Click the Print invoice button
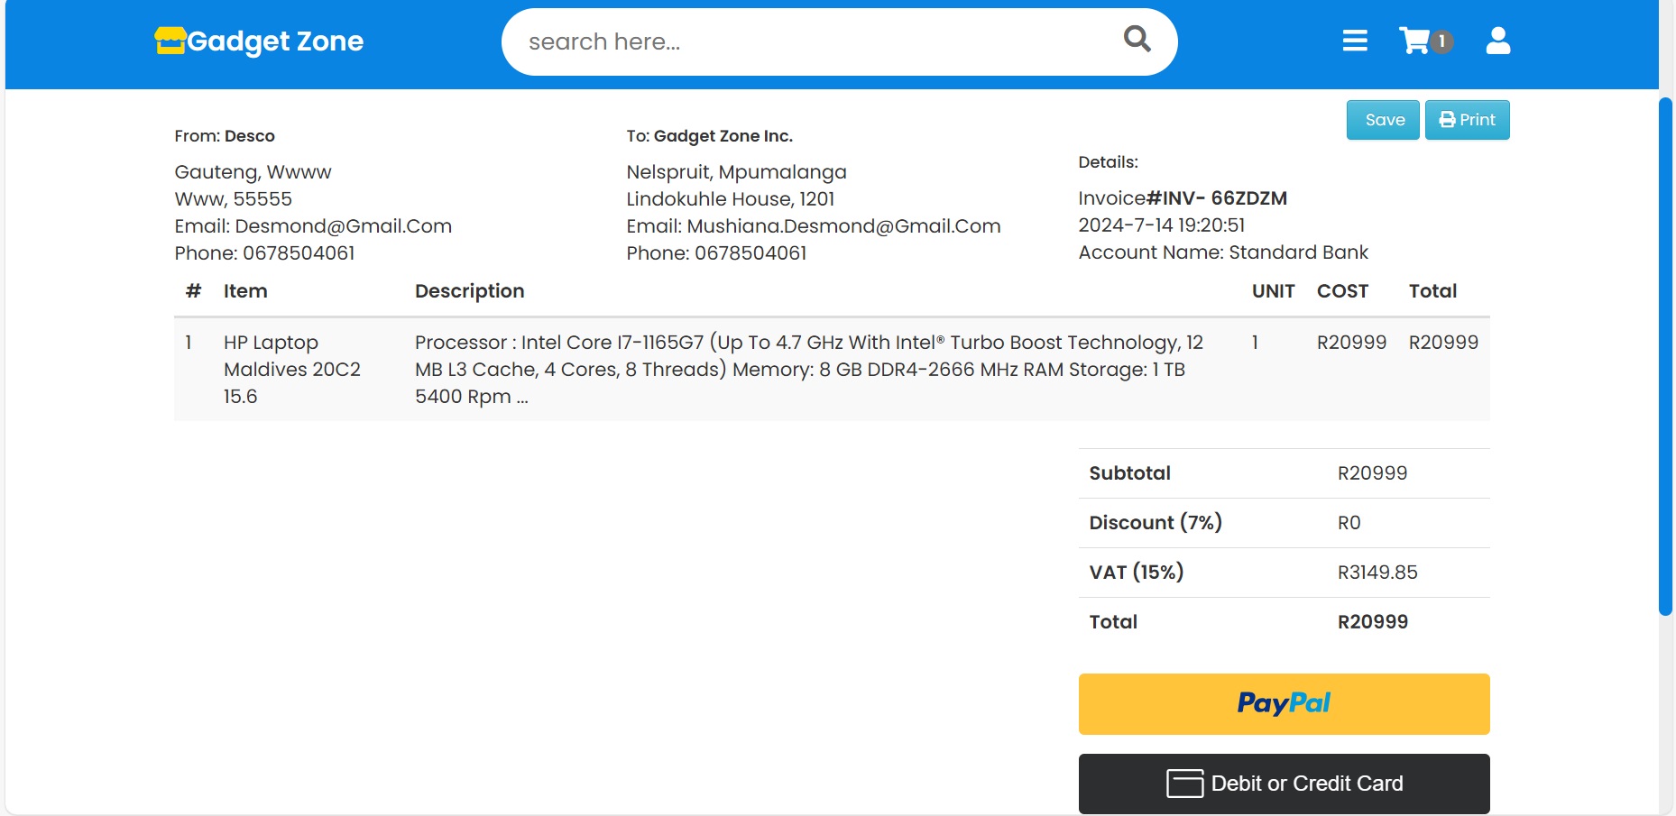Screen dimensions: 1676x816 coord(1467,120)
